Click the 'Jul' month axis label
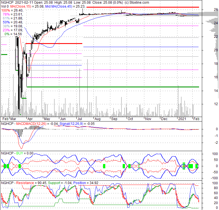The image size is (219, 210). (x=80, y=119)
